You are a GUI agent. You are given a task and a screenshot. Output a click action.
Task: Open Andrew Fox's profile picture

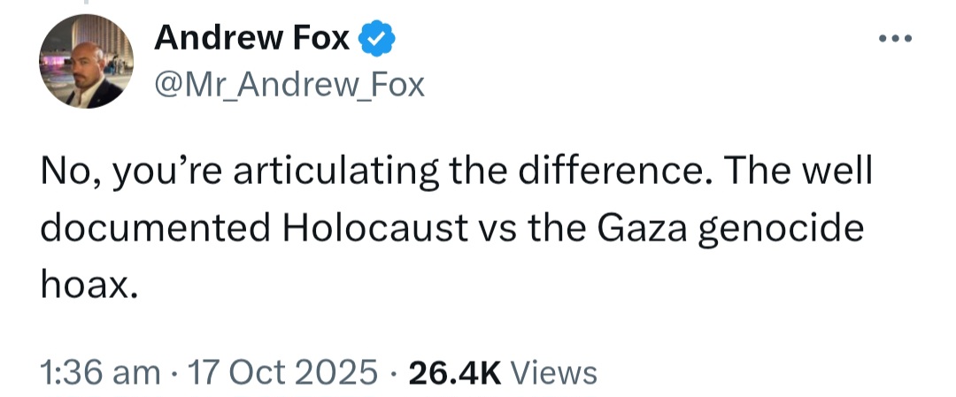tap(86, 61)
